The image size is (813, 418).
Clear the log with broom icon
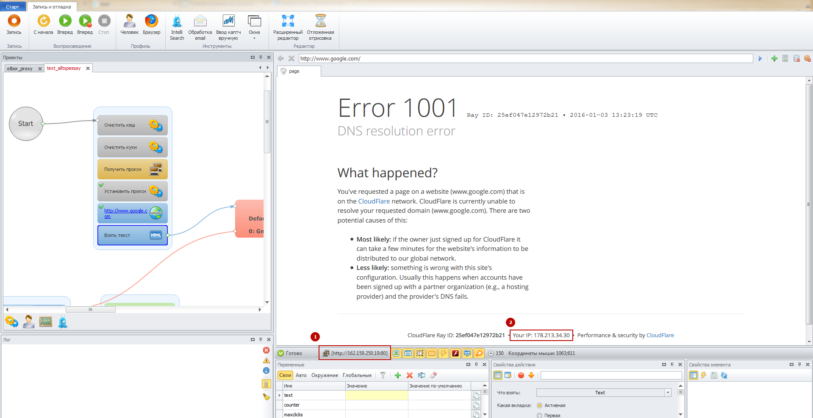tap(266, 397)
